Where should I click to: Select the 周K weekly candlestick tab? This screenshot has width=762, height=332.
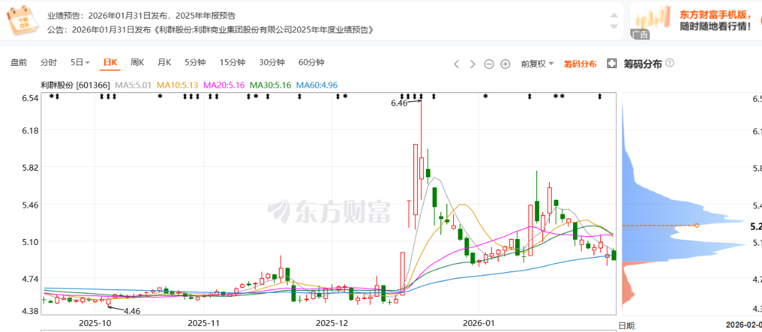(137, 62)
